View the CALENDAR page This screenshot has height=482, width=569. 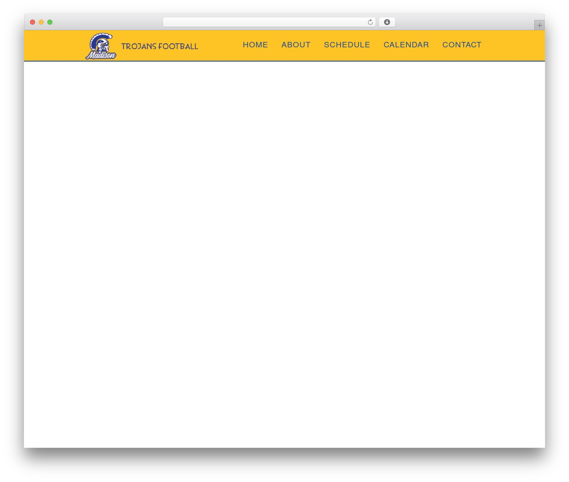coord(406,45)
